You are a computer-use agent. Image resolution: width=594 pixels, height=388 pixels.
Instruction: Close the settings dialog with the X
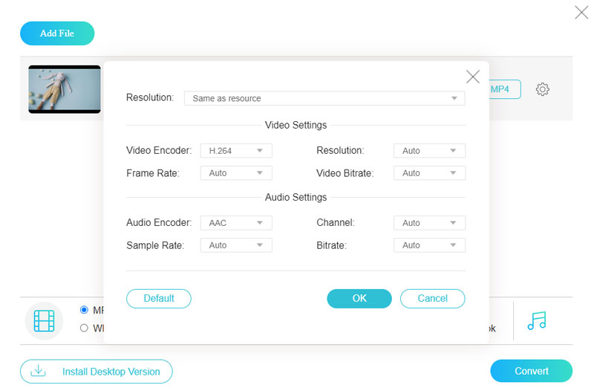[x=472, y=77]
